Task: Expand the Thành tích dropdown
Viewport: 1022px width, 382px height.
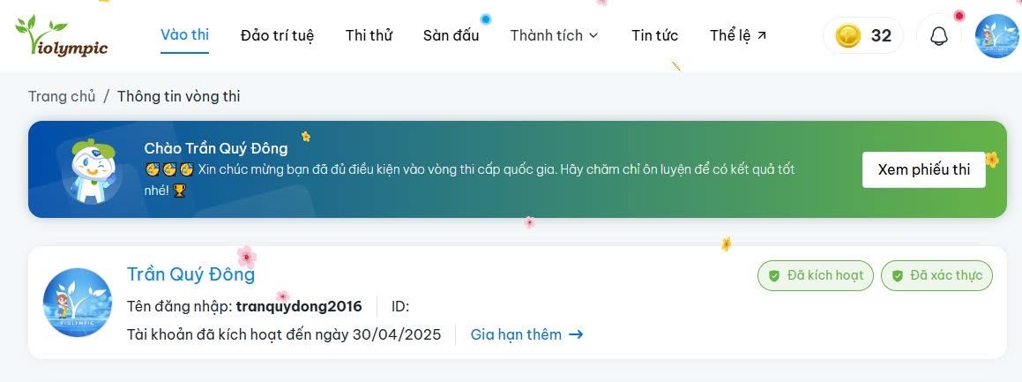Action: coord(547,35)
